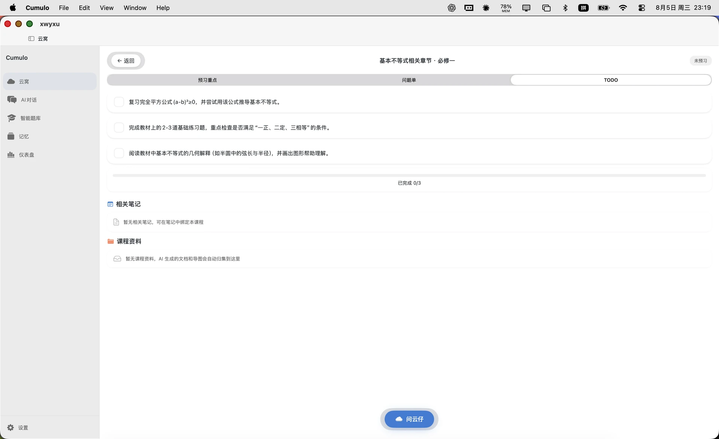719x439 pixels.
Task: Click 已完成 0/3 progress text
Action: click(x=409, y=183)
